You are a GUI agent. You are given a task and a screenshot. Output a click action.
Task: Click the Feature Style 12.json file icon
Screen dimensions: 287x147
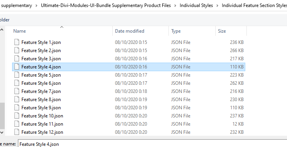17,132
